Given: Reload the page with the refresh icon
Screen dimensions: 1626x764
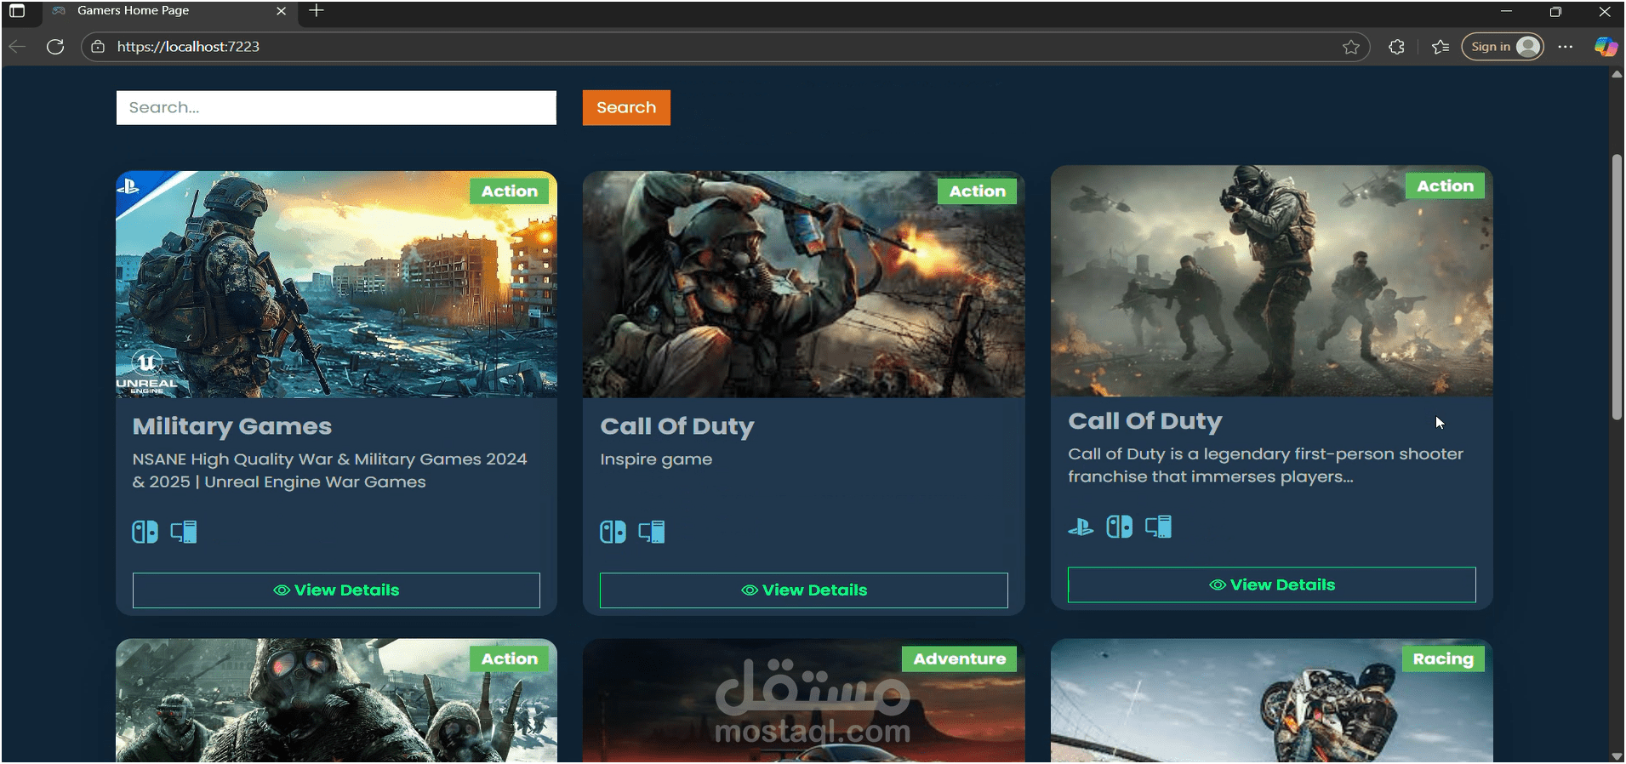Looking at the screenshot, I should click(x=55, y=47).
